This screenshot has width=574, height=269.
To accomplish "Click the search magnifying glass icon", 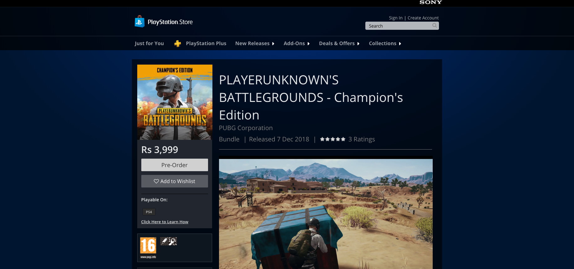I will 434,26.
